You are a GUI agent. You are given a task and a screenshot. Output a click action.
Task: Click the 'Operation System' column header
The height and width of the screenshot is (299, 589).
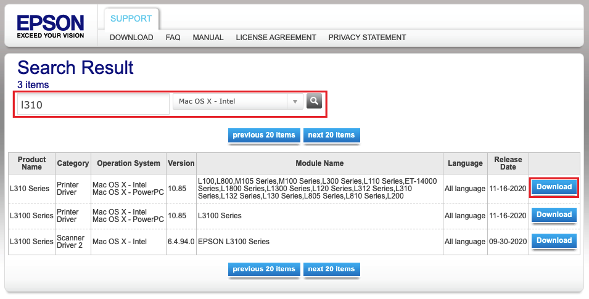point(128,163)
